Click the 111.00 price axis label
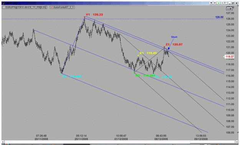240x145 pixels. 230,104
